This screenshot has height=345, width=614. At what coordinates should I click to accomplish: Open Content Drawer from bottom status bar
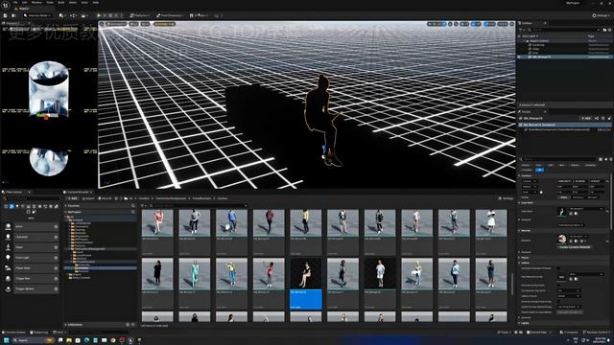click(14, 333)
